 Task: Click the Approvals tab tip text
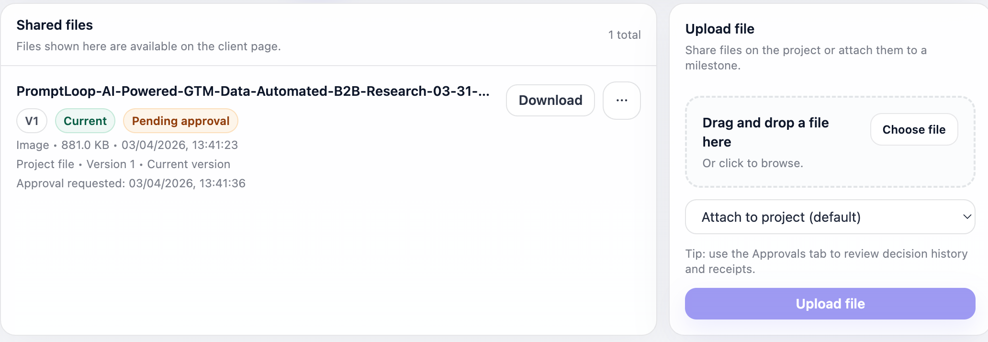[x=826, y=261]
